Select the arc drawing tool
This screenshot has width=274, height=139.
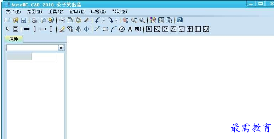[114, 29]
